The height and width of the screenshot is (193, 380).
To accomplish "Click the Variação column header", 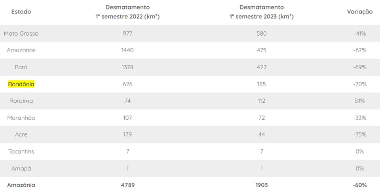I will click(359, 12).
